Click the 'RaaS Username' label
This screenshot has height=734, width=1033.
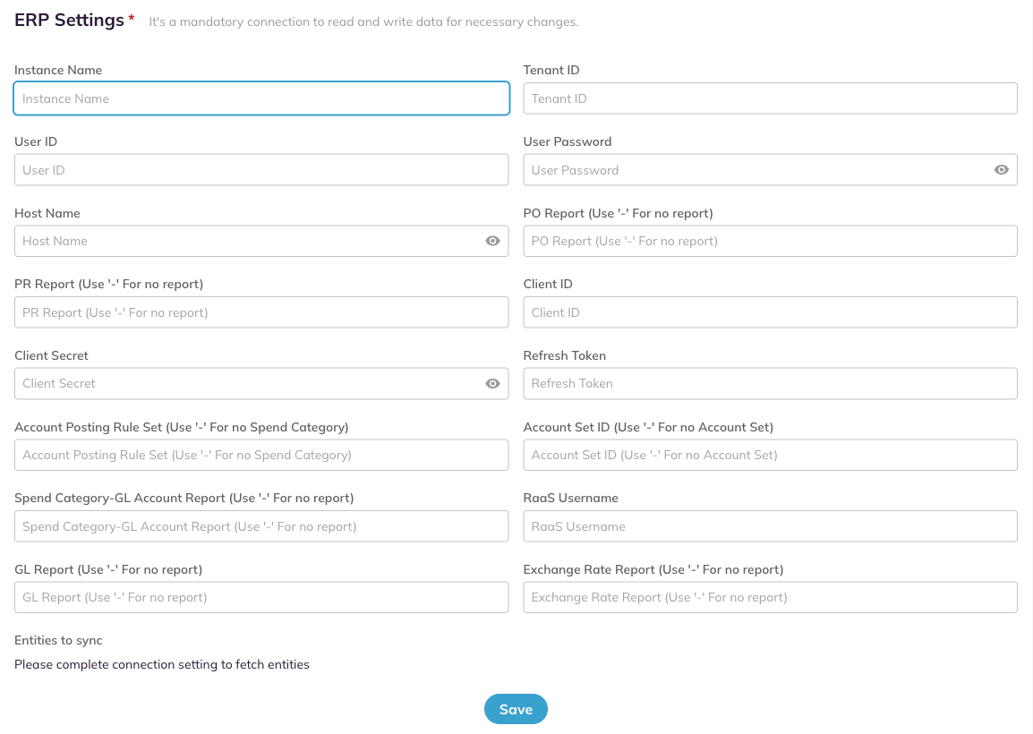[570, 498]
